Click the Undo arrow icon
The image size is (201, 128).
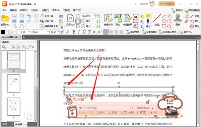29,16
